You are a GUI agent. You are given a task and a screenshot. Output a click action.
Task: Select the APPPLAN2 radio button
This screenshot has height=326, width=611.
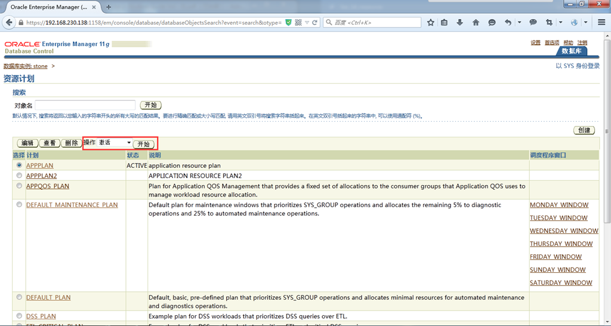pyautogui.click(x=19, y=176)
